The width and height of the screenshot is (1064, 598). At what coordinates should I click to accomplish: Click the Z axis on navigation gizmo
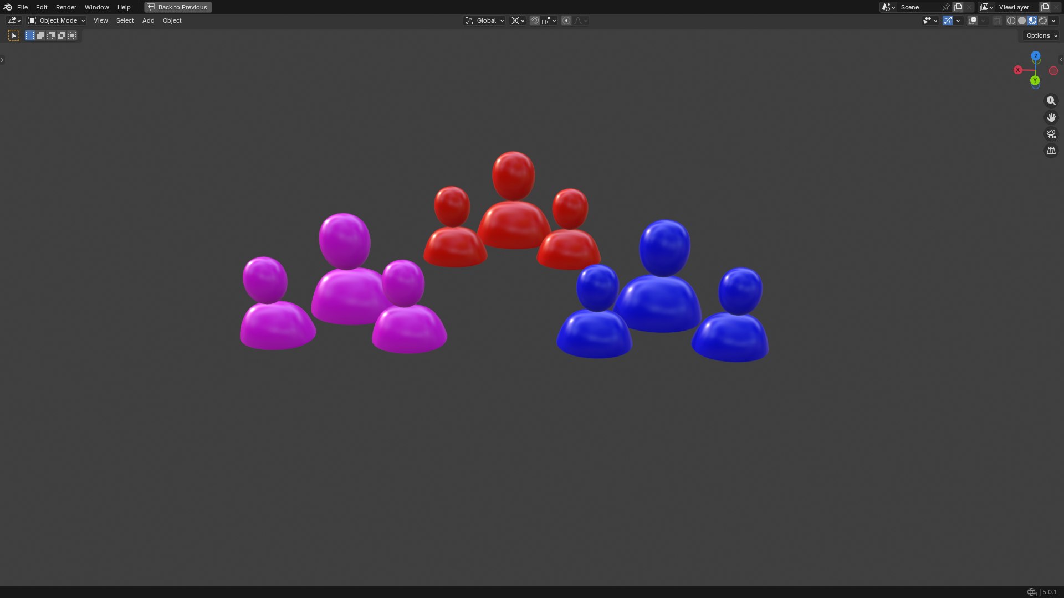point(1036,56)
